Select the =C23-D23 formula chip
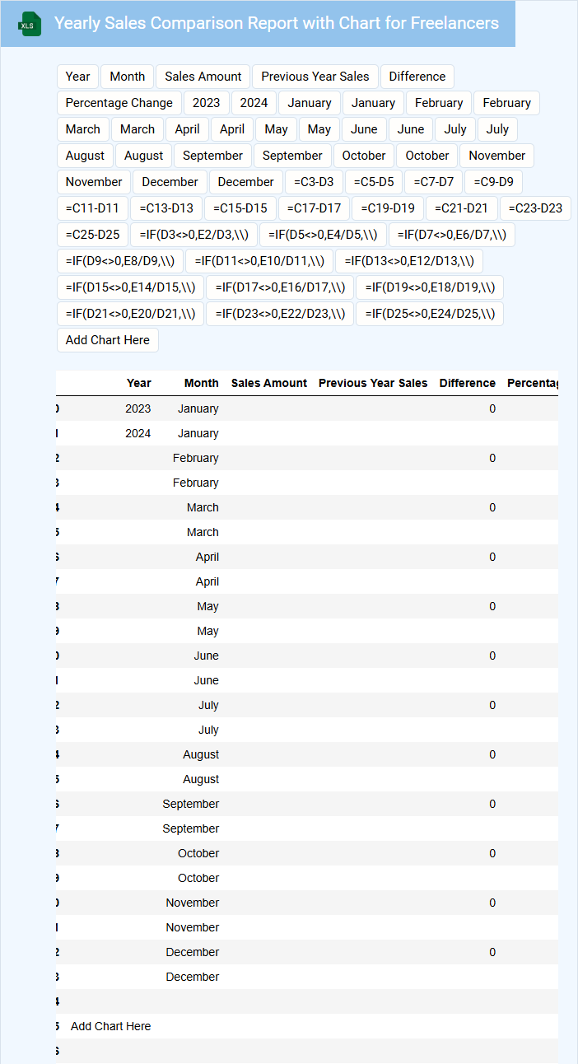Screen dimensions: 578x1064 click(535, 208)
